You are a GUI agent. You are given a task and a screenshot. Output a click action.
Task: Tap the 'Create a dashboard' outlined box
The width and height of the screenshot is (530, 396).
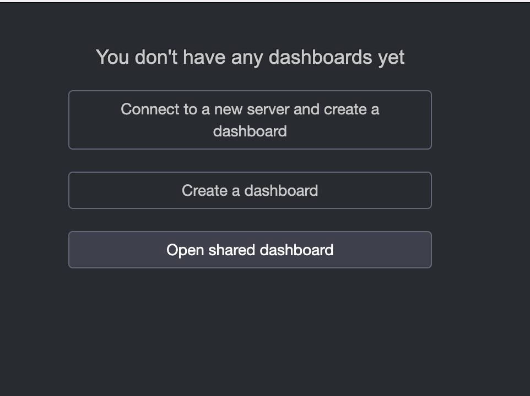coord(250,190)
